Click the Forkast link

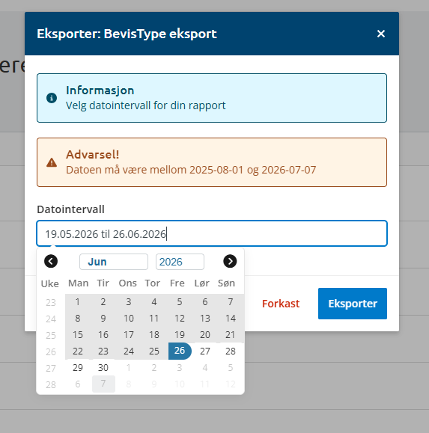pos(281,304)
